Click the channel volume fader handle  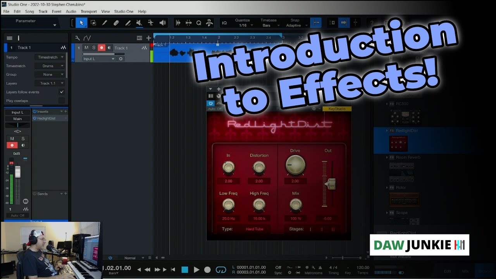(x=17, y=172)
